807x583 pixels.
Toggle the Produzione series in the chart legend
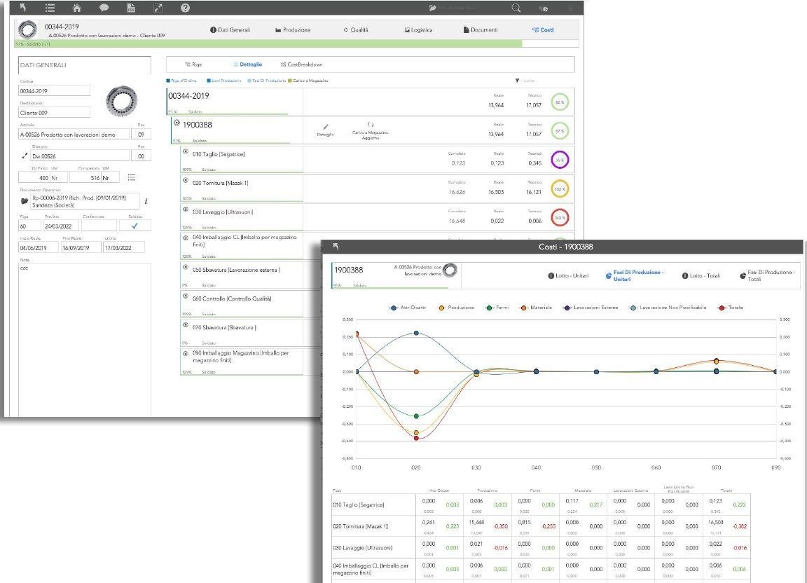point(455,308)
